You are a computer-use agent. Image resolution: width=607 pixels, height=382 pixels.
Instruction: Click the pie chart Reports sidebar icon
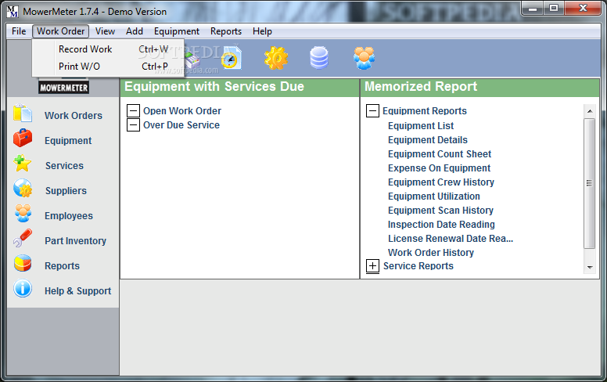pyautogui.click(x=23, y=264)
